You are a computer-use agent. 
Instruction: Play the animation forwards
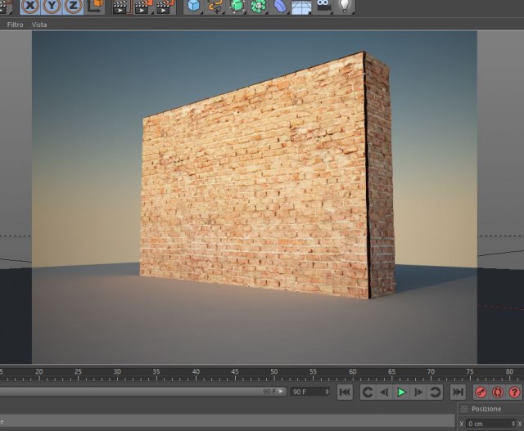click(401, 393)
